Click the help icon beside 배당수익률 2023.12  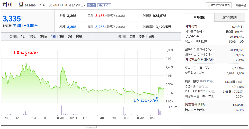(213, 96)
